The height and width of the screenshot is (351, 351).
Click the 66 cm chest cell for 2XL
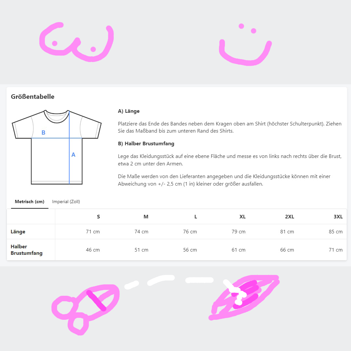click(287, 250)
